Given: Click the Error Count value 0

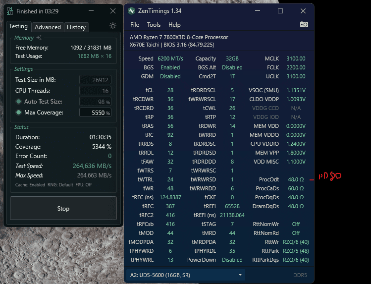Looking at the screenshot, I should pyautogui.click(x=110, y=156).
